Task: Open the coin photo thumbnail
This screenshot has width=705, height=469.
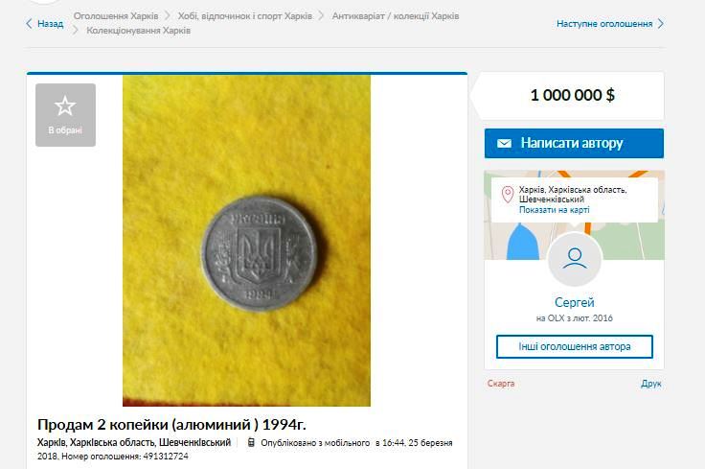Action: point(246,241)
